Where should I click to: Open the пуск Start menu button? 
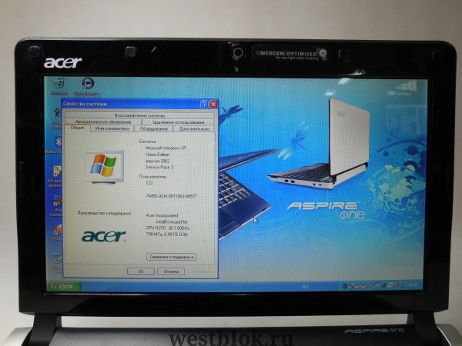click(64, 286)
